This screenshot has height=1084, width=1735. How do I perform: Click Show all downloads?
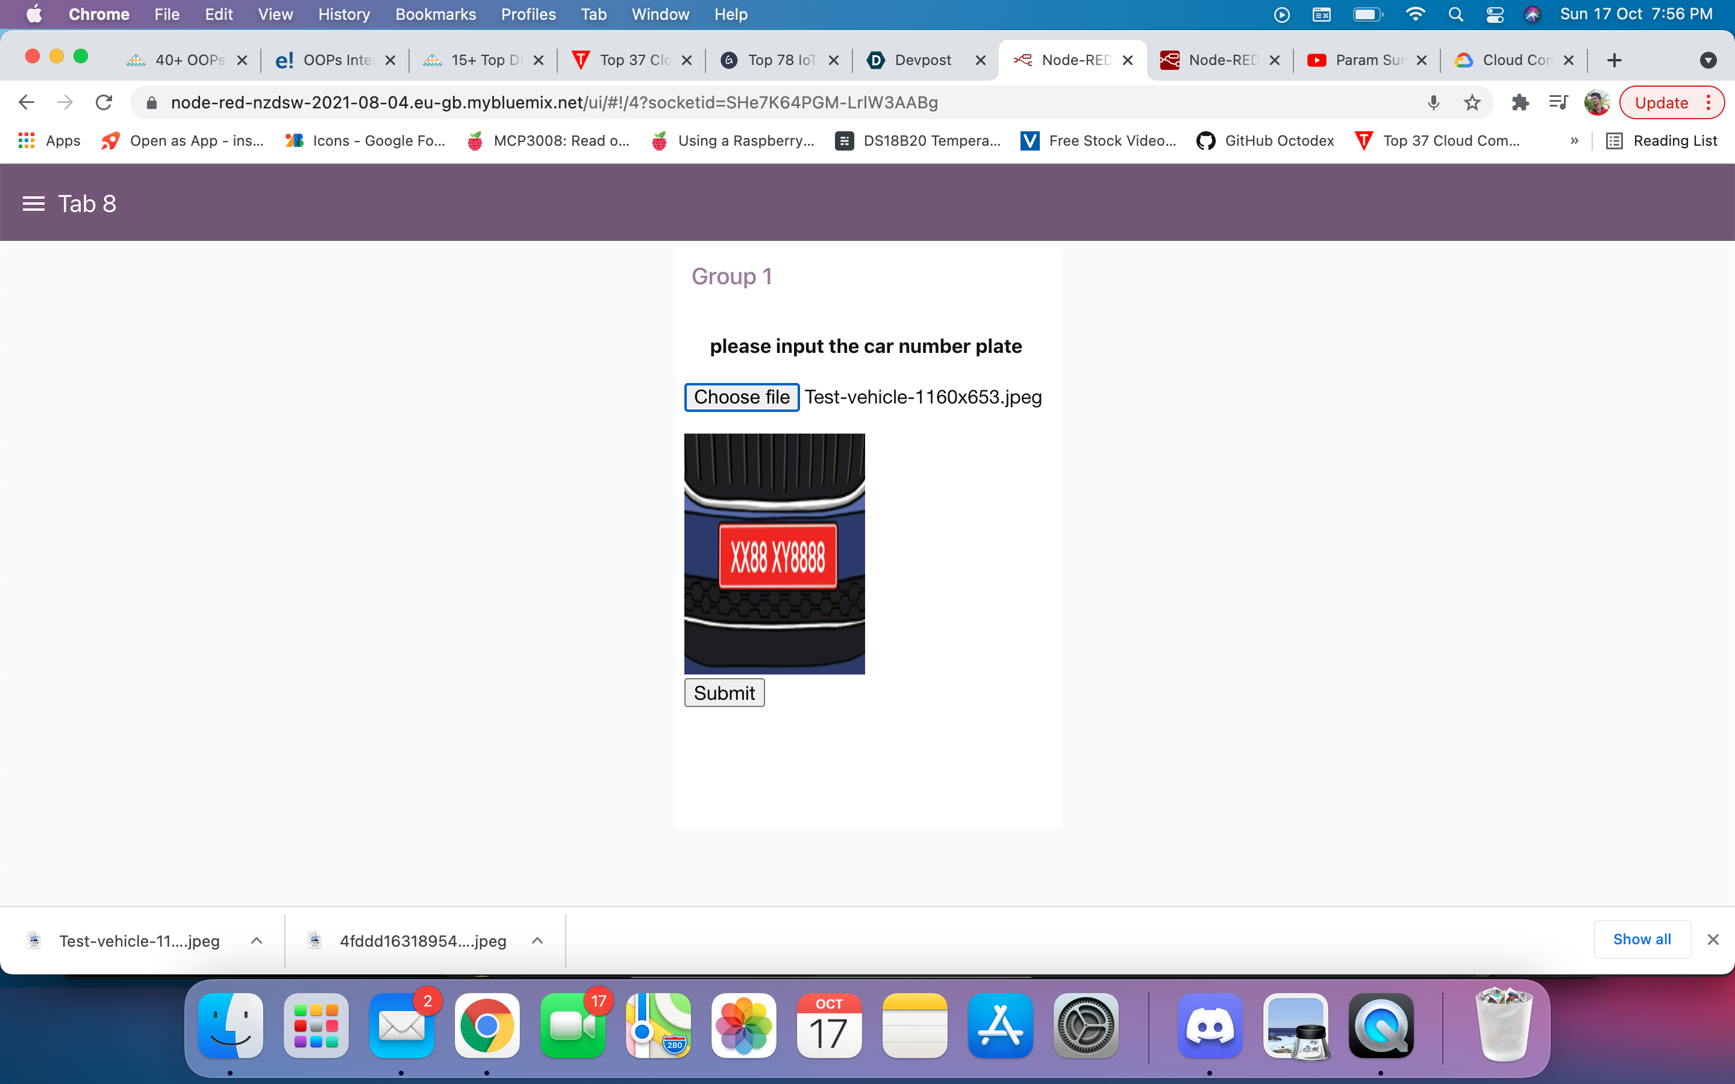(1641, 939)
